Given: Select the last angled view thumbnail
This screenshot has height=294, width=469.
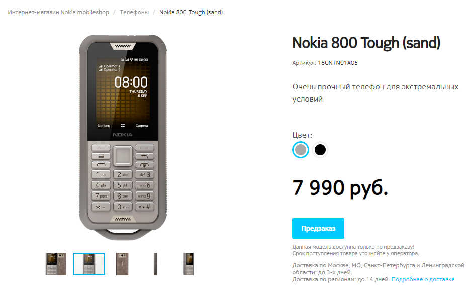Looking at the screenshot, I should (x=189, y=264).
